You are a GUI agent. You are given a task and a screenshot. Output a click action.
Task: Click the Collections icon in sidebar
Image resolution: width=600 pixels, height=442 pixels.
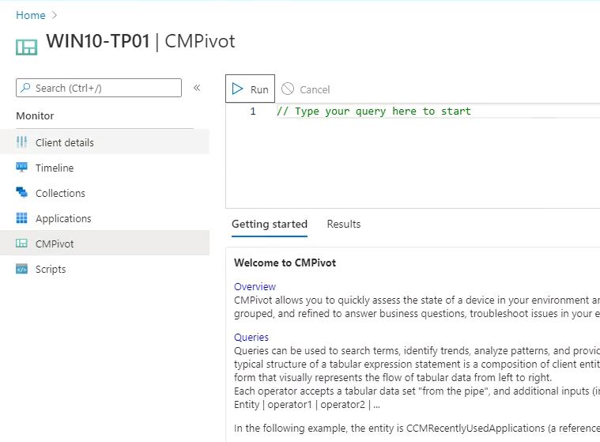21,193
